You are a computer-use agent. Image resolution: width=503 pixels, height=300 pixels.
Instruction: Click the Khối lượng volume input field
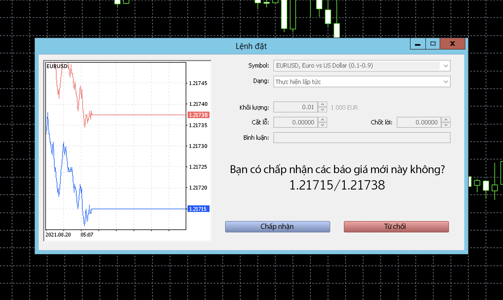click(296, 107)
